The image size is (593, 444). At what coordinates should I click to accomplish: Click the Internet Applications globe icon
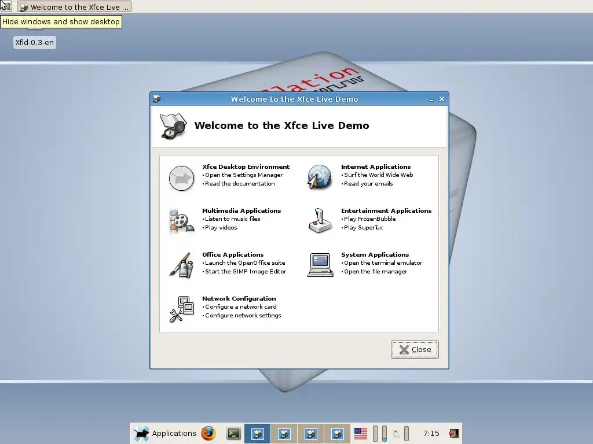coord(320,177)
